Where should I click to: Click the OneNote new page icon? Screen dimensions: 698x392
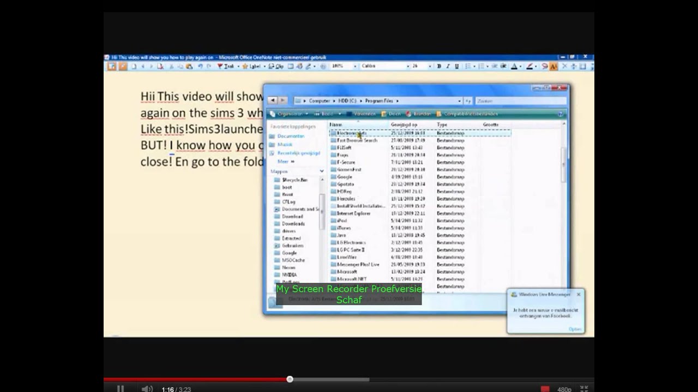point(134,66)
